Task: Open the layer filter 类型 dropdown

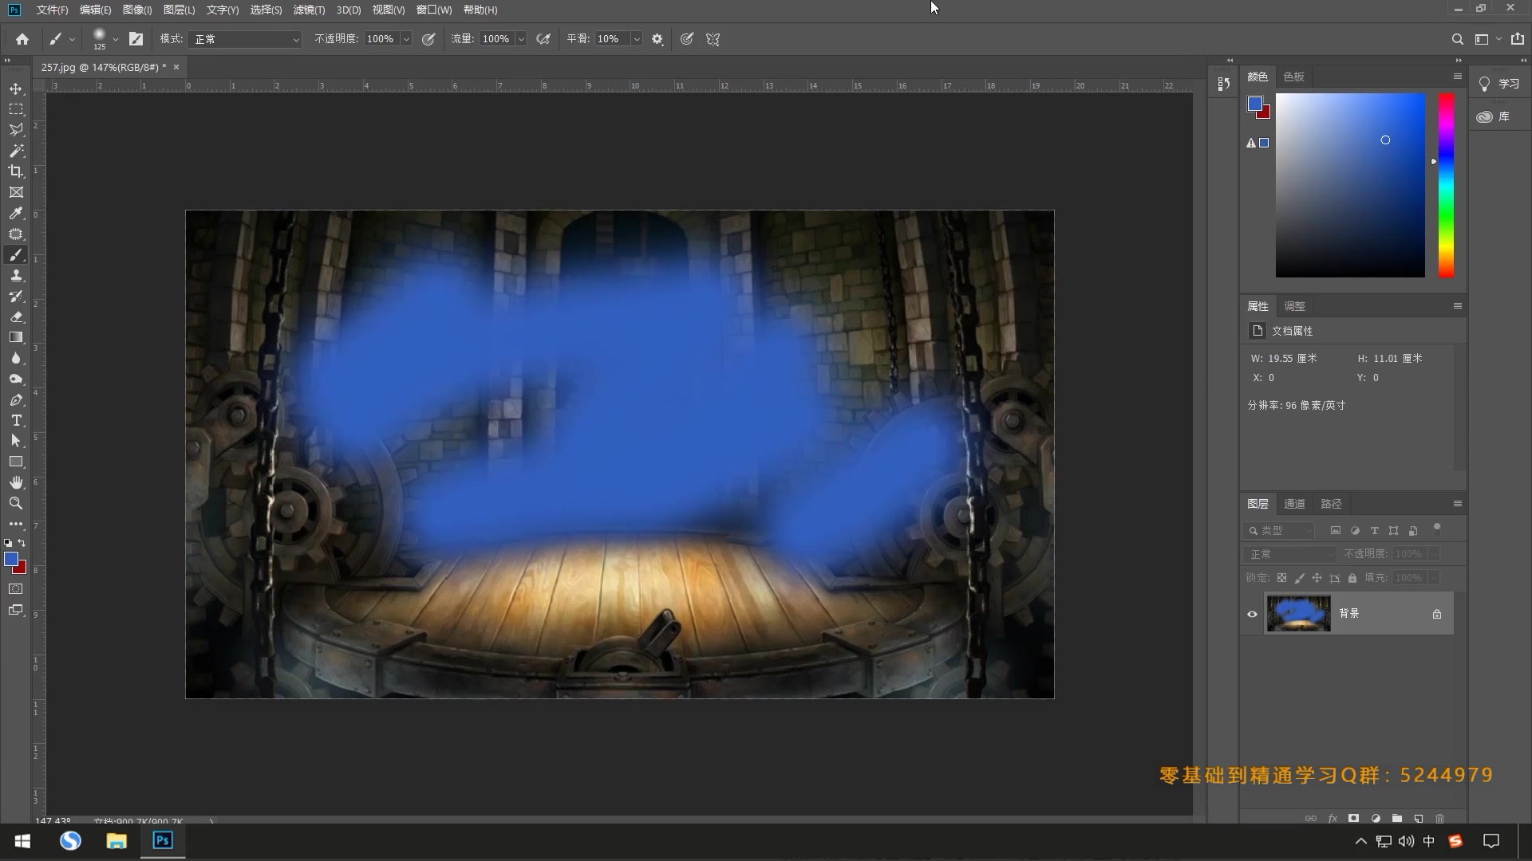Action: (1279, 530)
